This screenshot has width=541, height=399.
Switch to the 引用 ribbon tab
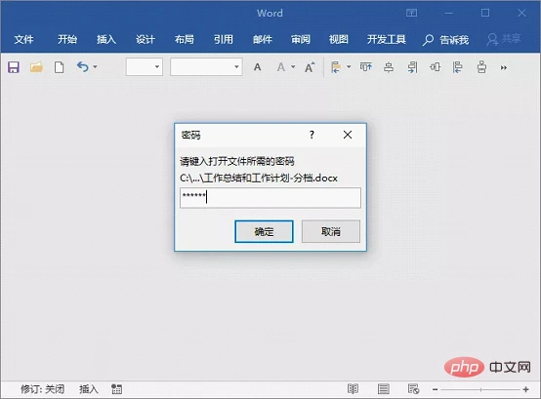[224, 40]
